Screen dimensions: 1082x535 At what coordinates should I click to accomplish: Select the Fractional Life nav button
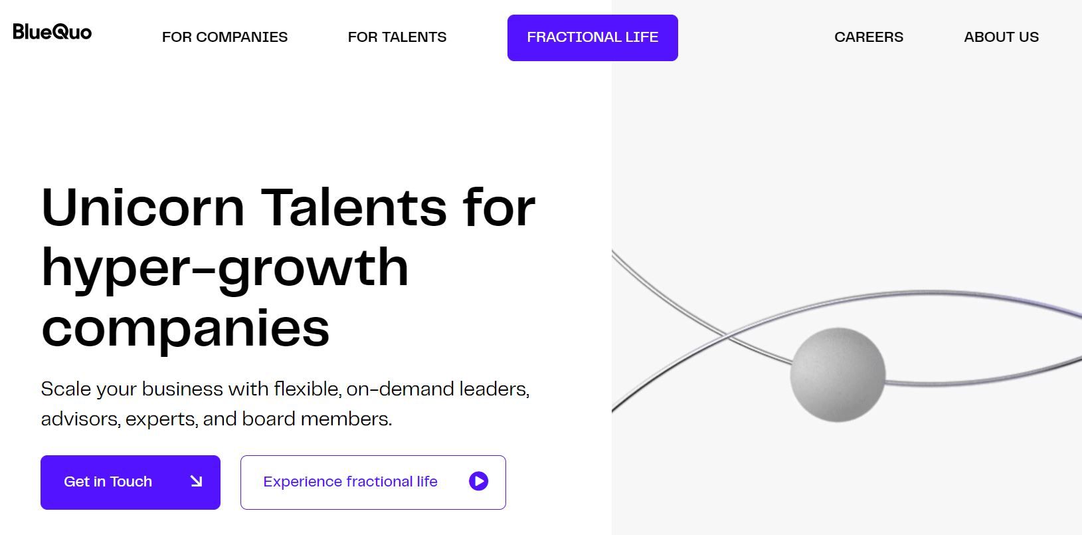point(592,38)
